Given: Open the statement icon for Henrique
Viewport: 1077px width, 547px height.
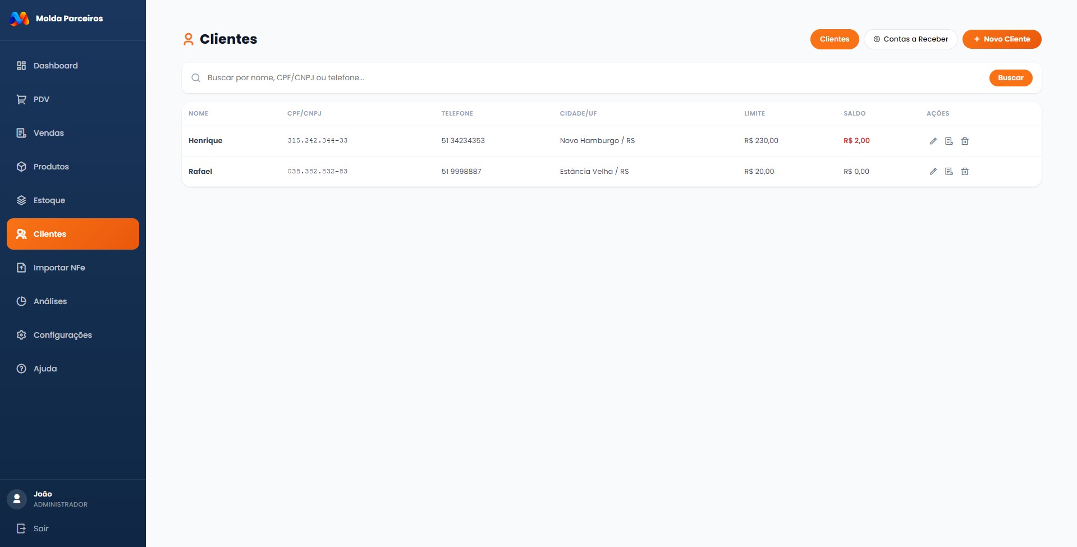Looking at the screenshot, I should 948,141.
